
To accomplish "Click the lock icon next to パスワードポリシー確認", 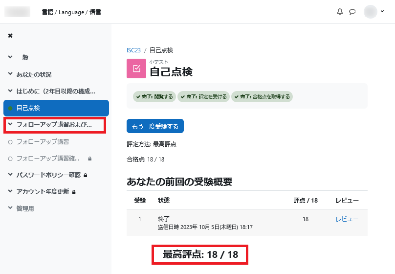I will pos(86,175).
